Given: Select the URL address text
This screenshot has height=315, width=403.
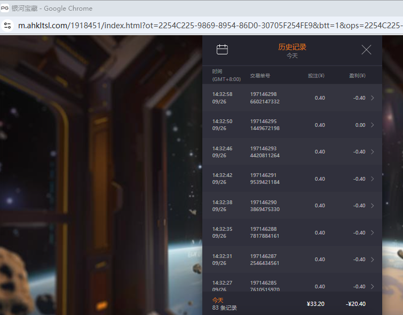Looking at the screenshot, I should pyautogui.click(x=210, y=26).
